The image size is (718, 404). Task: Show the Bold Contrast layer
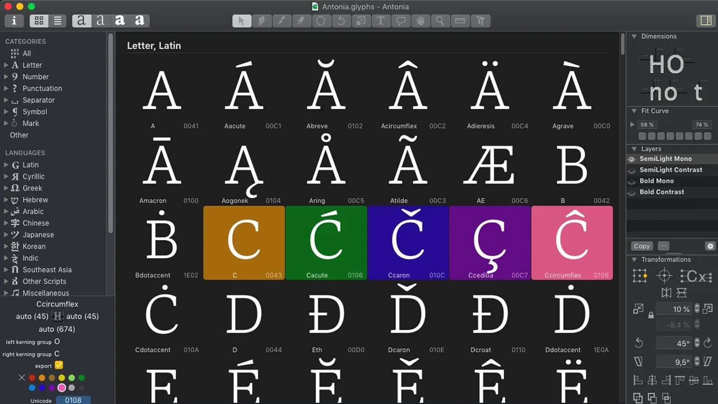(x=632, y=193)
